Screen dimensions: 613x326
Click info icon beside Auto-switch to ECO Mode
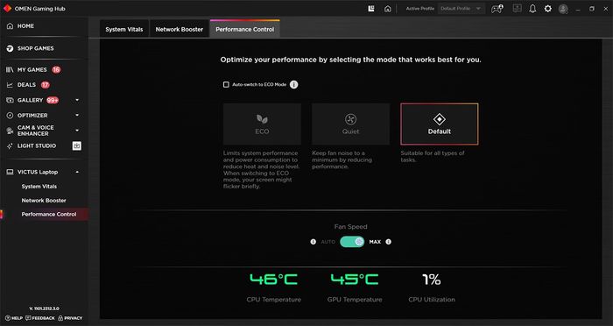[x=294, y=84]
